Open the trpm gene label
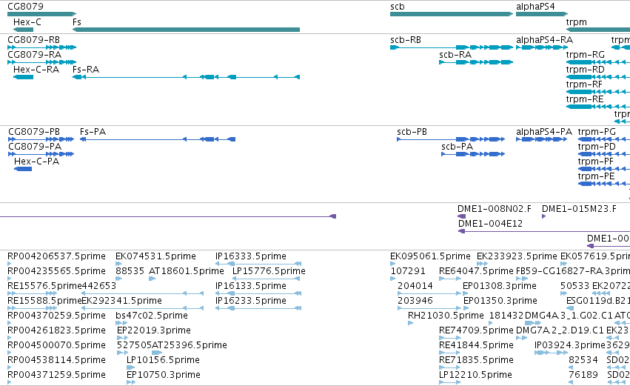This screenshot has width=630, height=386. (577, 22)
